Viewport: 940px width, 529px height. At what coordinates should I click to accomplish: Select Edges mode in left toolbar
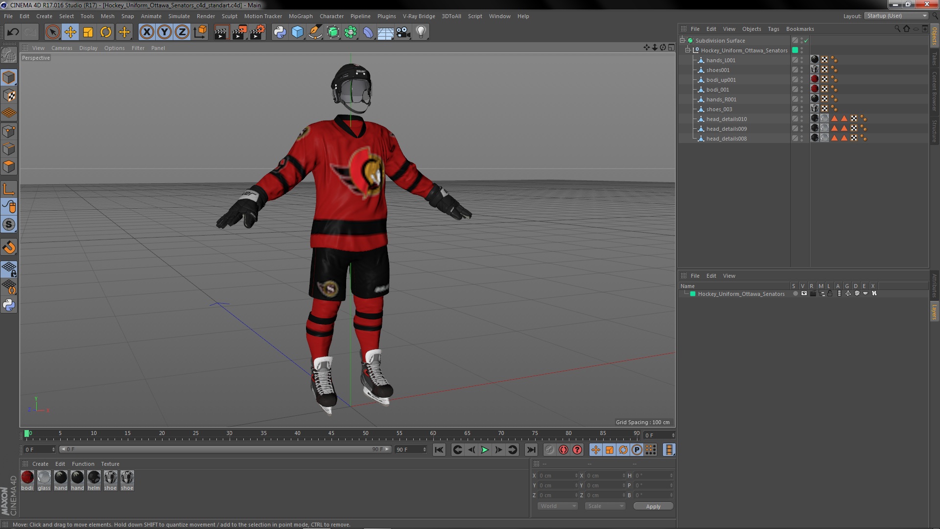pyautogui.click(x=9, y=149)
